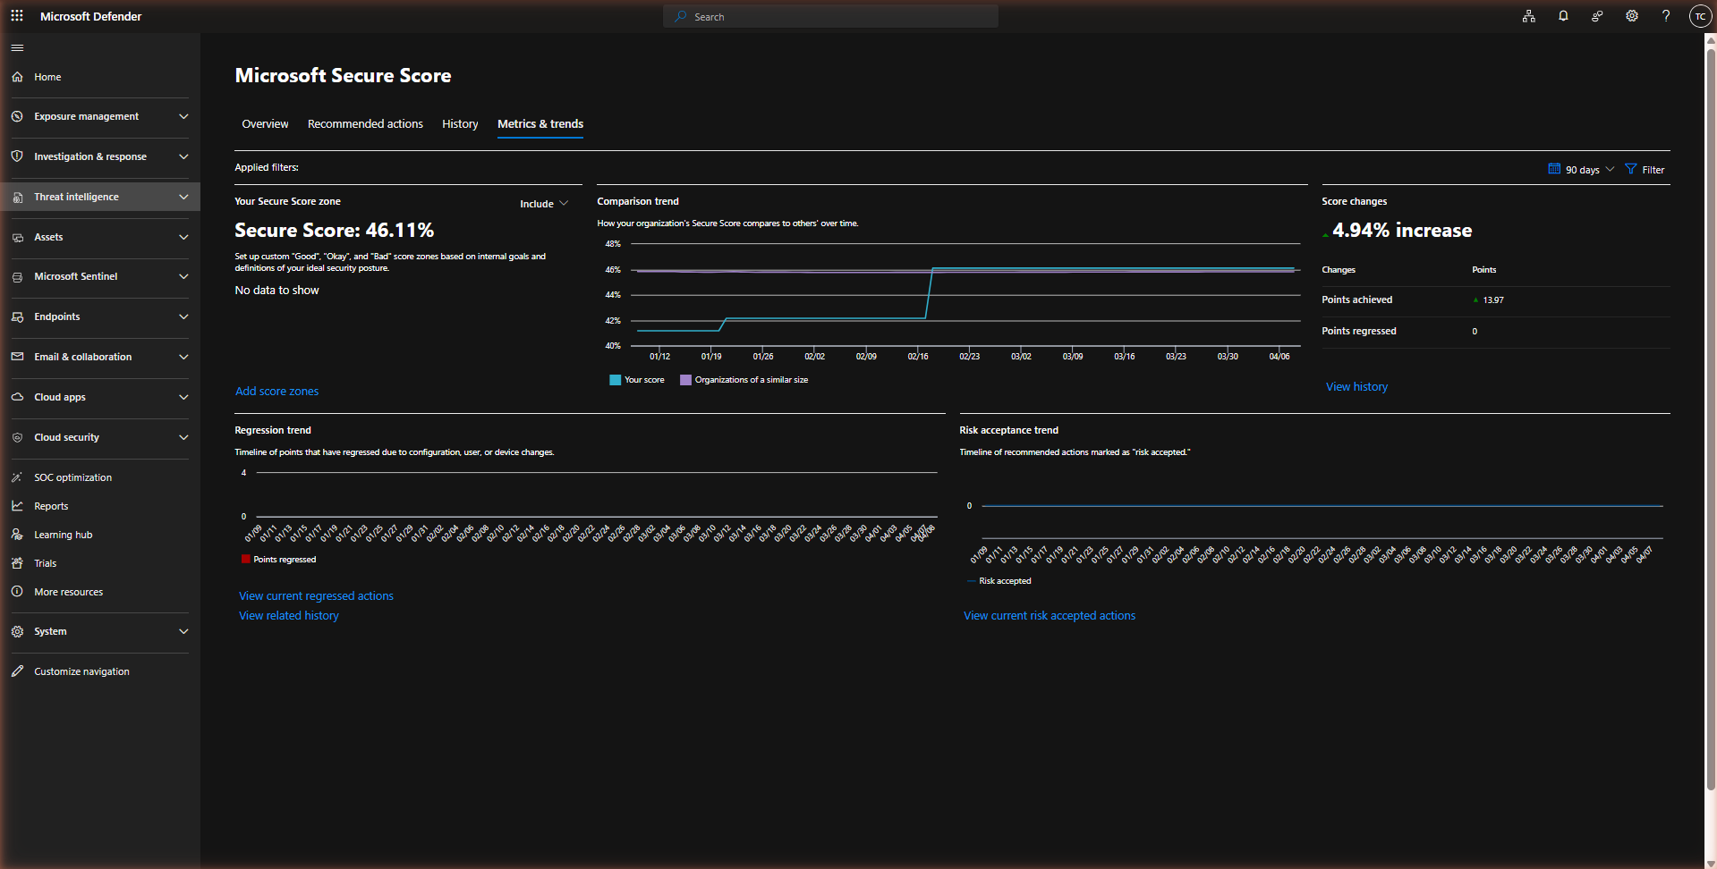1717x869 pixels.
Task: Toggle the Your score legend swatch
Action: coord(615,380)
